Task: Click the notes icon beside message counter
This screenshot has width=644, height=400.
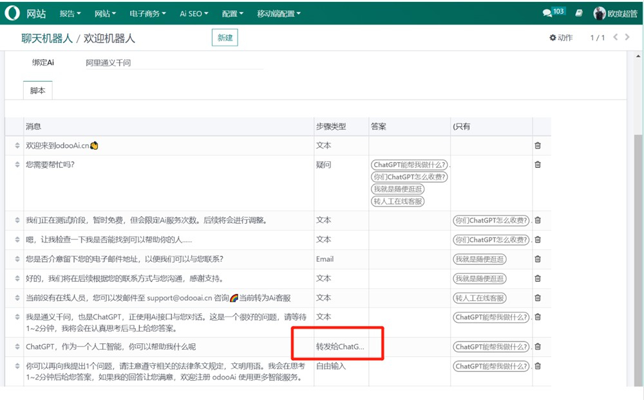Action: (x=579, y=13)
